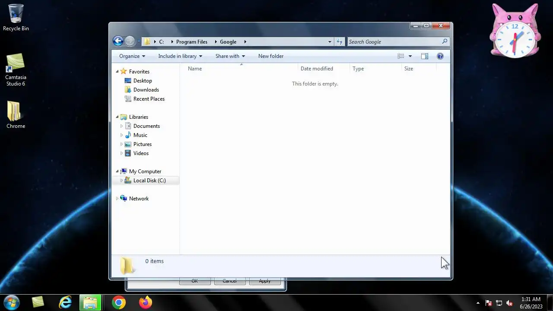Launch Firefox from the taskbar
The image size is (553, 311).
click(146, 302)
